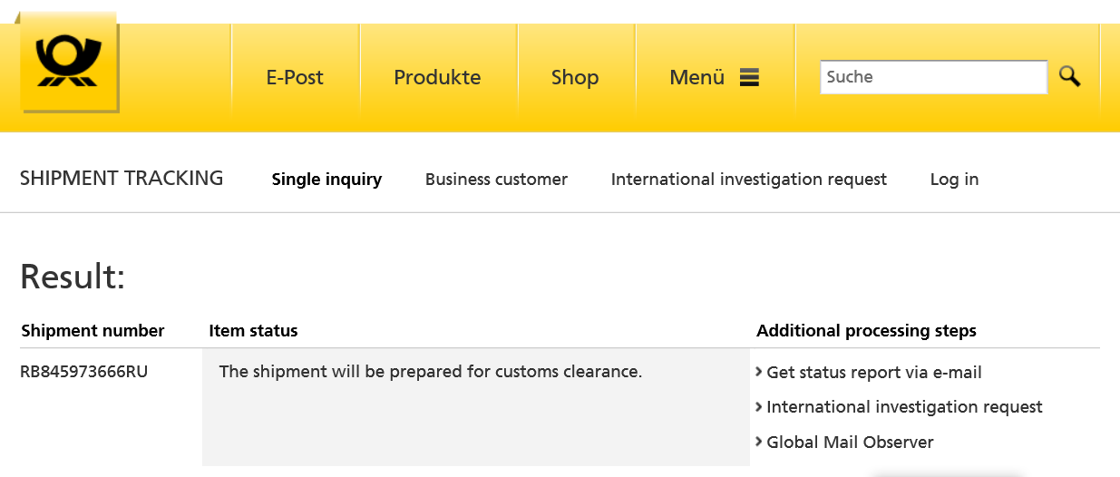The height and width of the screenshot is (477, 1120).
Task: Switch to the Single inquiry tab
Action: coord(326,180)
